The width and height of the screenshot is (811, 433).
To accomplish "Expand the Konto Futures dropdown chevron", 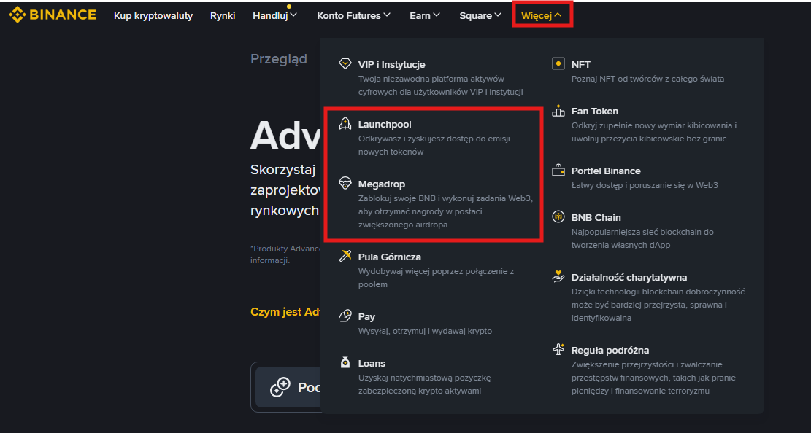I will 387,15.
